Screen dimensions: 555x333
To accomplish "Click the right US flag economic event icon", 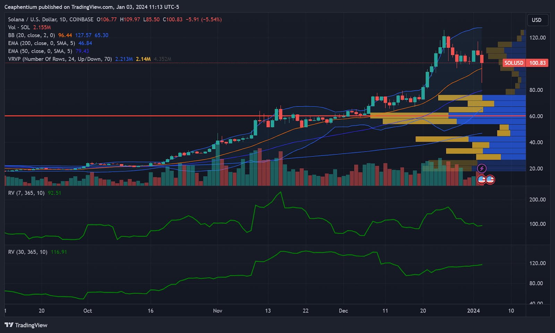I will [490, 180].
